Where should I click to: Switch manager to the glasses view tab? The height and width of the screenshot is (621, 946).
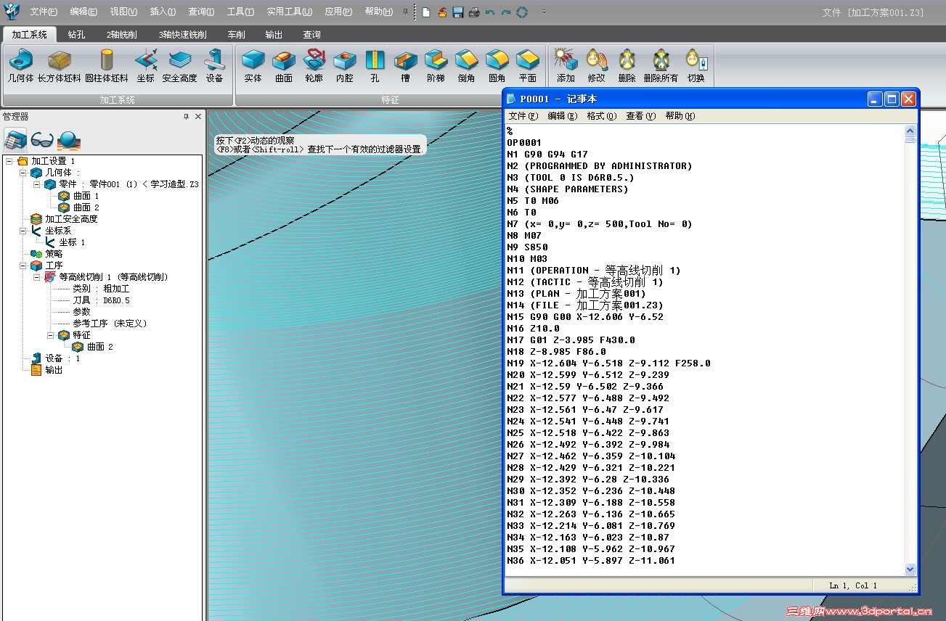click(x=42, y=139)
